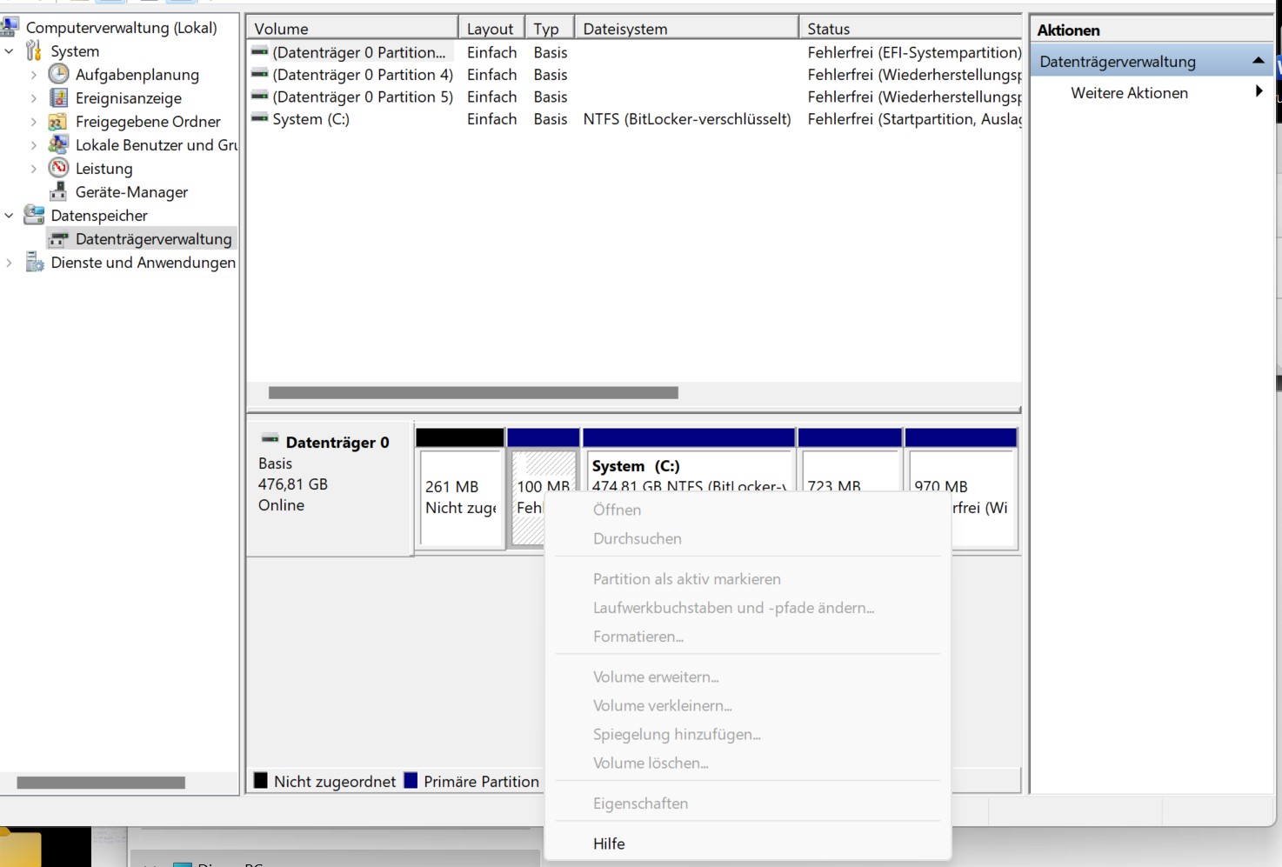The image size is (1282, 867).
Task: Select the Leistung performance icon
Action: [58, 168]
